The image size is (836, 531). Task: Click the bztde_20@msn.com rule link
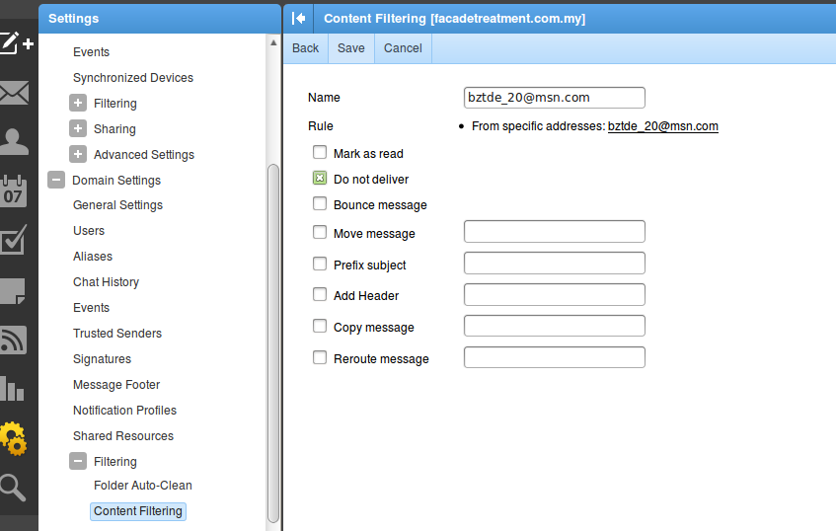(662, 126)
